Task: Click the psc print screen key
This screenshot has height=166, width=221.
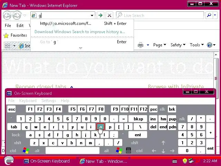Action: coord(153,109)
